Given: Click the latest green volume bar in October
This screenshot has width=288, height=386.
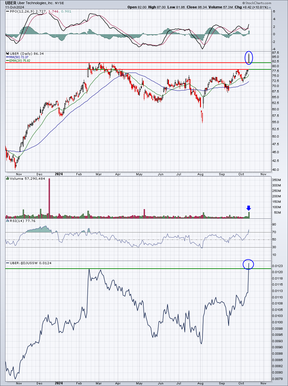Looking at the screenshot, I should pos(249,215).
